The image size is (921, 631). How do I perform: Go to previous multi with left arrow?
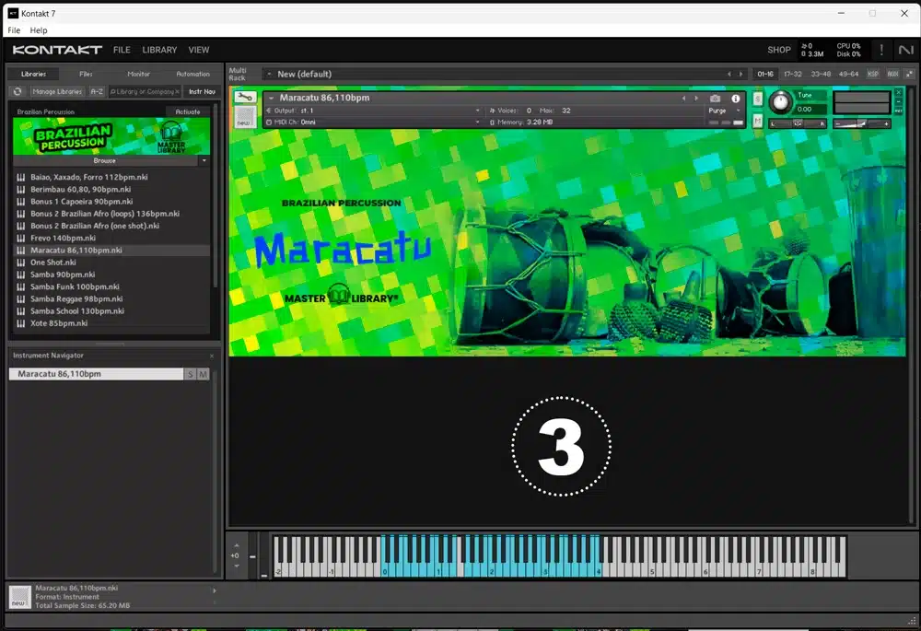click(x=729, y=74)
